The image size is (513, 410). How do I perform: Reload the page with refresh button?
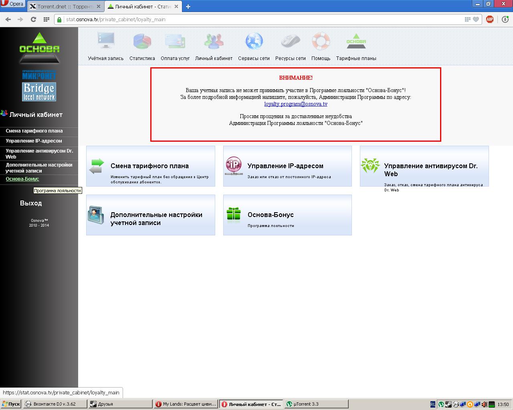point(33,19)
